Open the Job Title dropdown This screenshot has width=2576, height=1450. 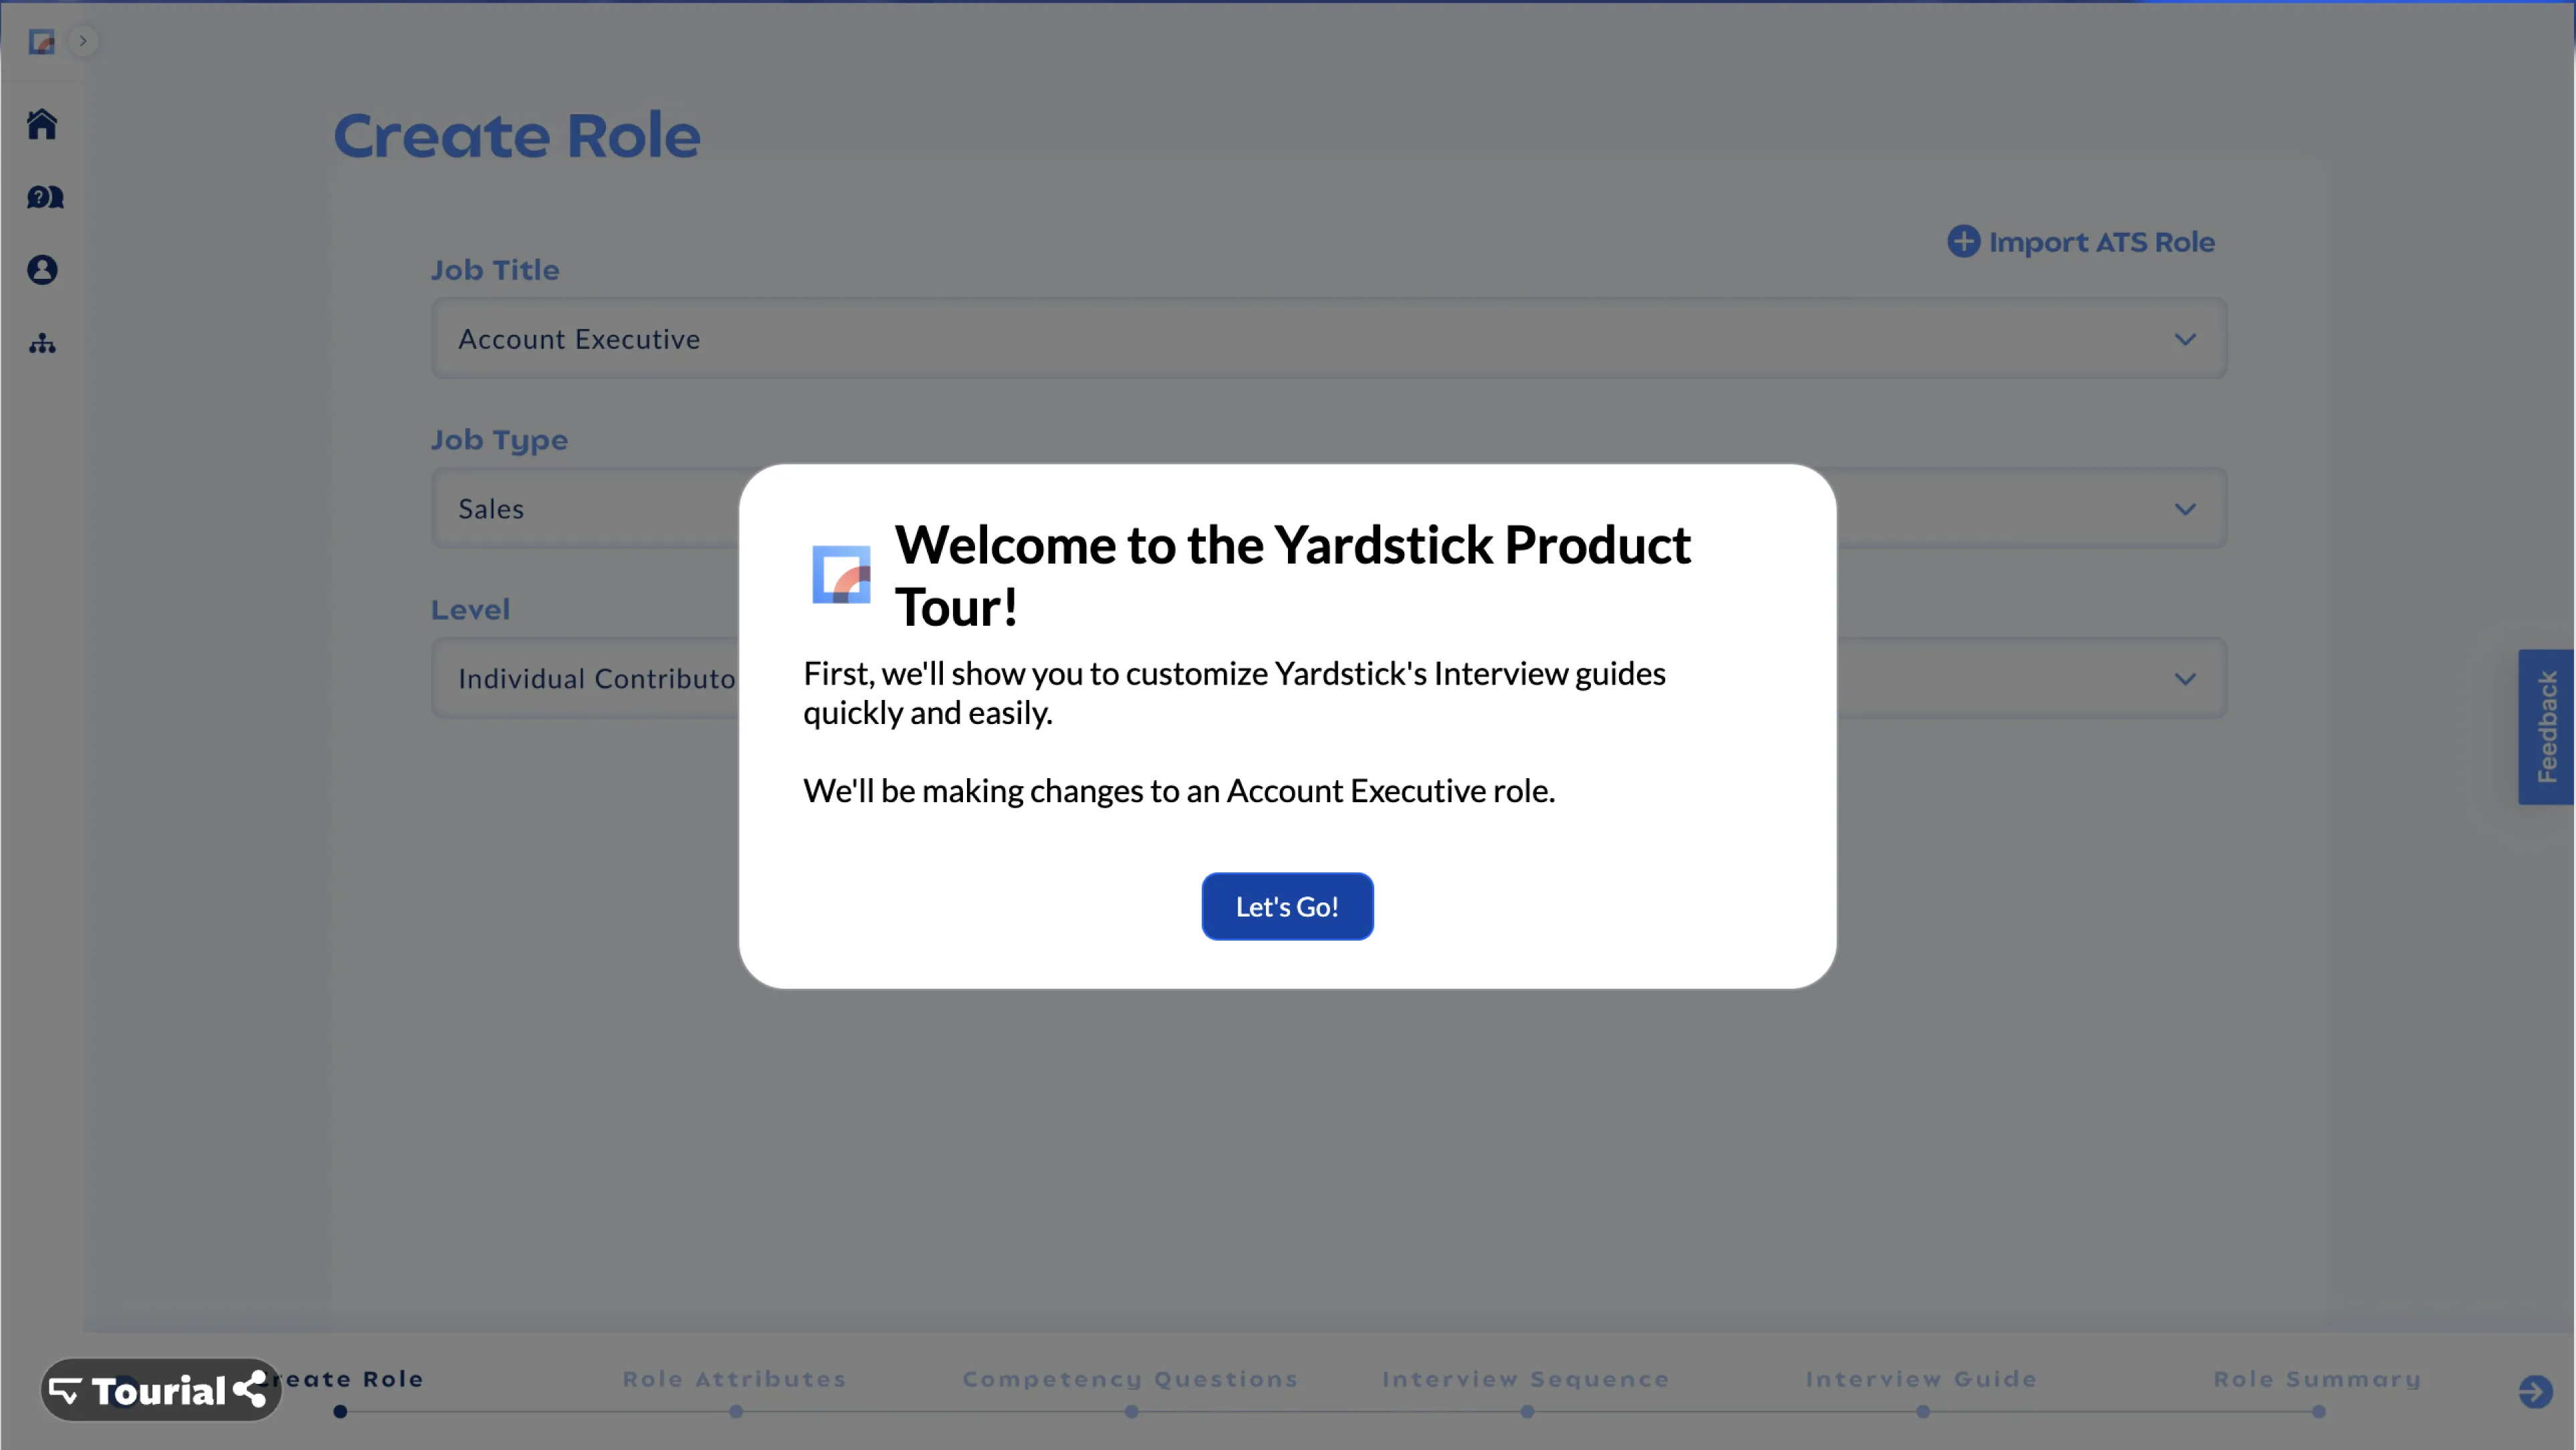1328,339
